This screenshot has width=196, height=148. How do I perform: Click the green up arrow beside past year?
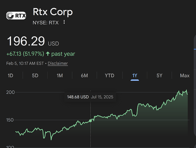48,54
